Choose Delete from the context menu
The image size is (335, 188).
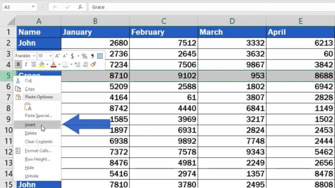point(31,133)
